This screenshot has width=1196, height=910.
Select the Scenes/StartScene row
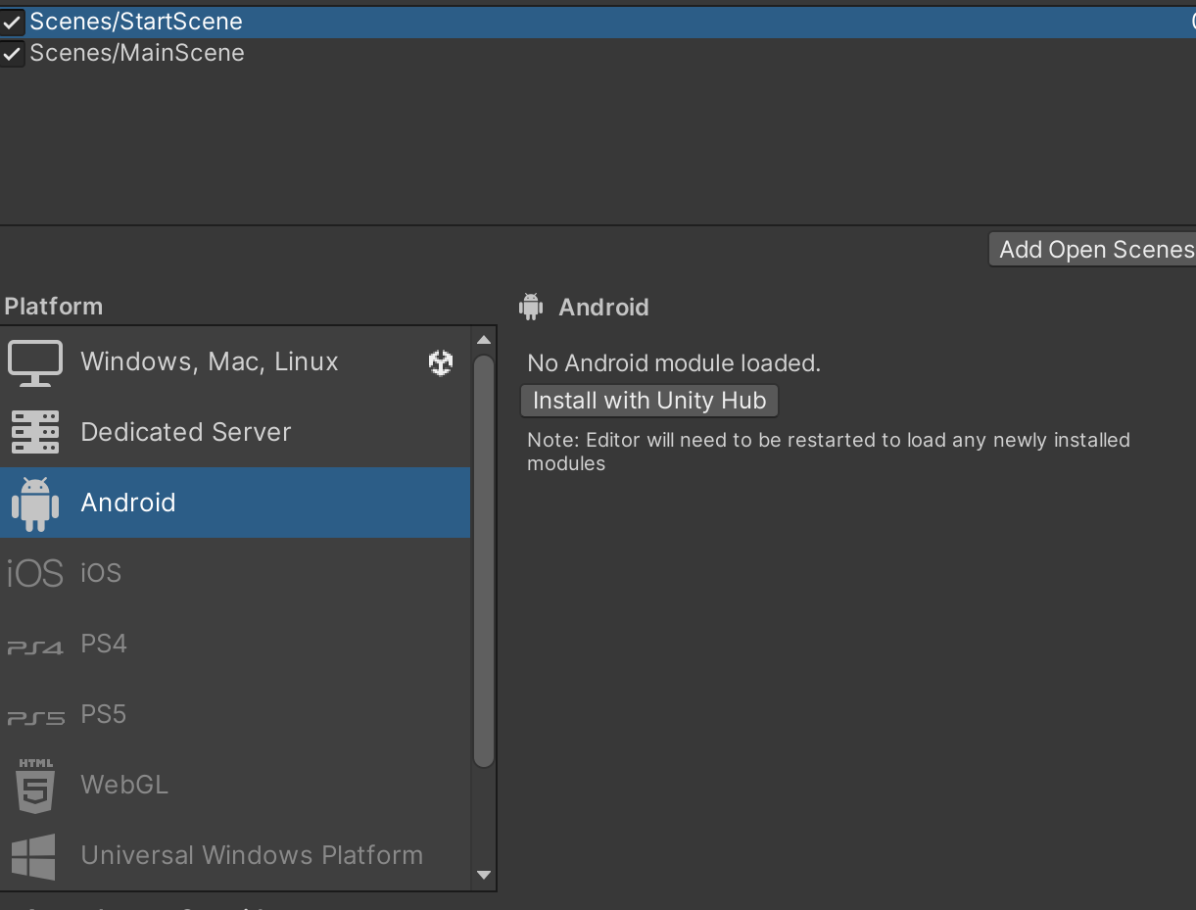pyautogui.click(x=598, y=22)
